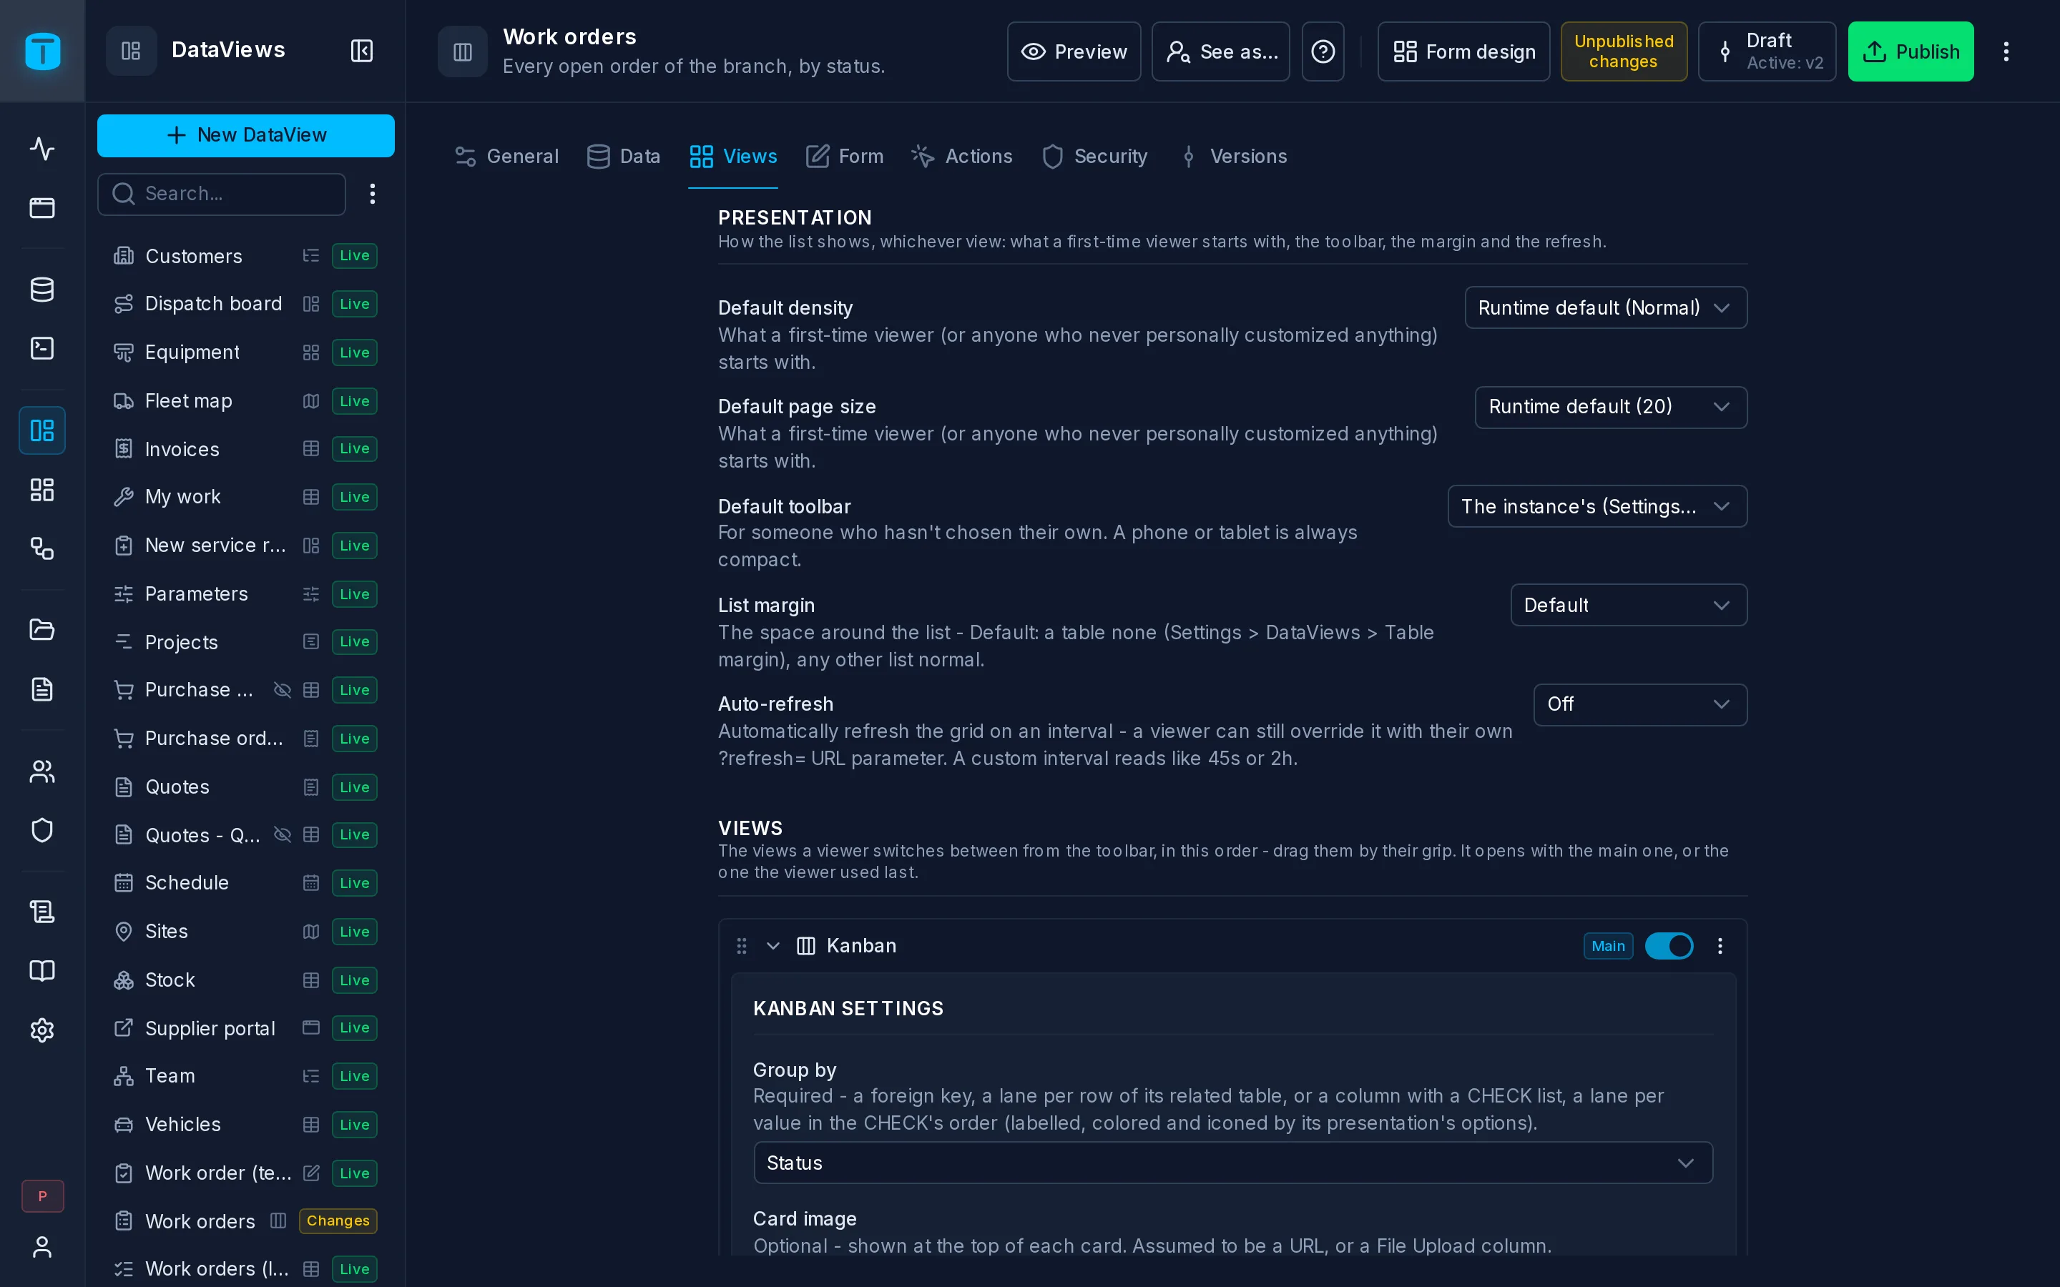Switch to the Actions tab
This screenshot has height=1287, width=2060.
pos(962,157)
